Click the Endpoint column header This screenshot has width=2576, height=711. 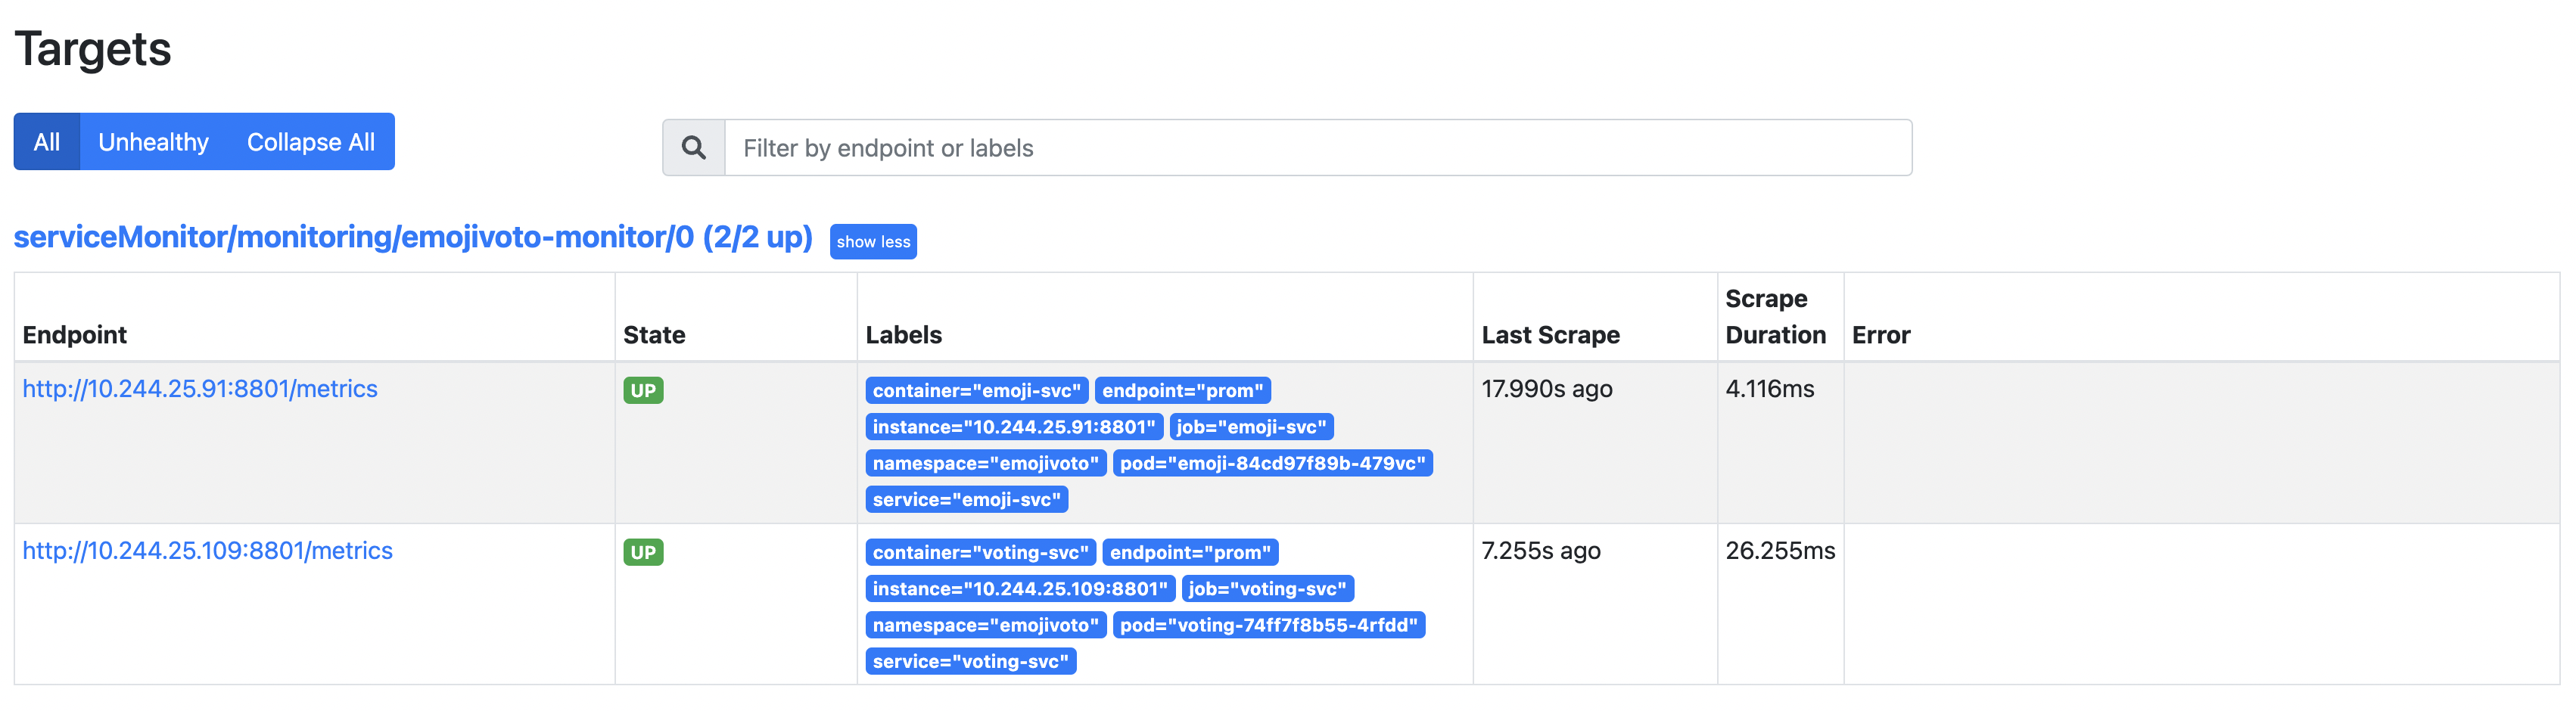(x=75, y=335)
